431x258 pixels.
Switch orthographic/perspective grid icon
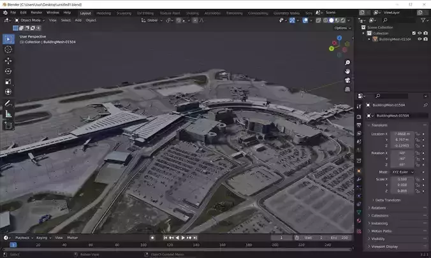click(347, 89)
